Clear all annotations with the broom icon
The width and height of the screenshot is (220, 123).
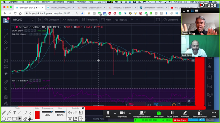[80, 112]
